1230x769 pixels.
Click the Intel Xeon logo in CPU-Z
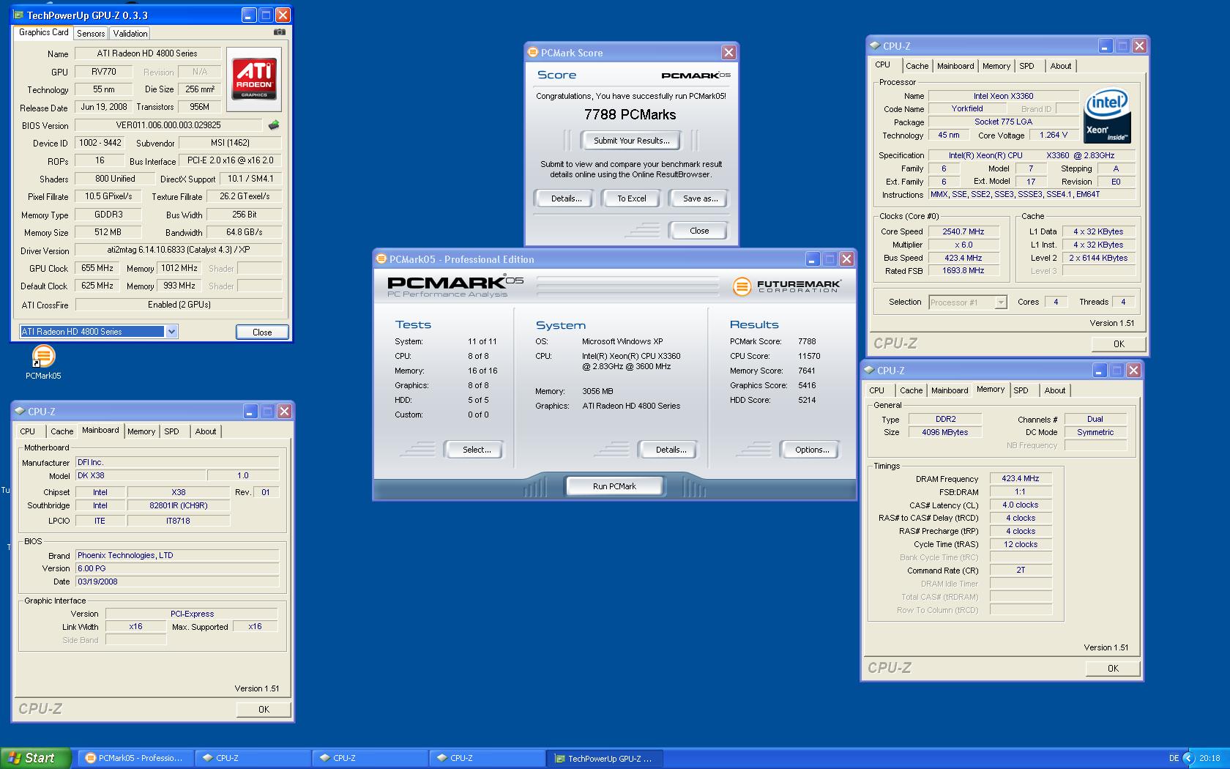pyautogui.click(x=1107, y=116)
